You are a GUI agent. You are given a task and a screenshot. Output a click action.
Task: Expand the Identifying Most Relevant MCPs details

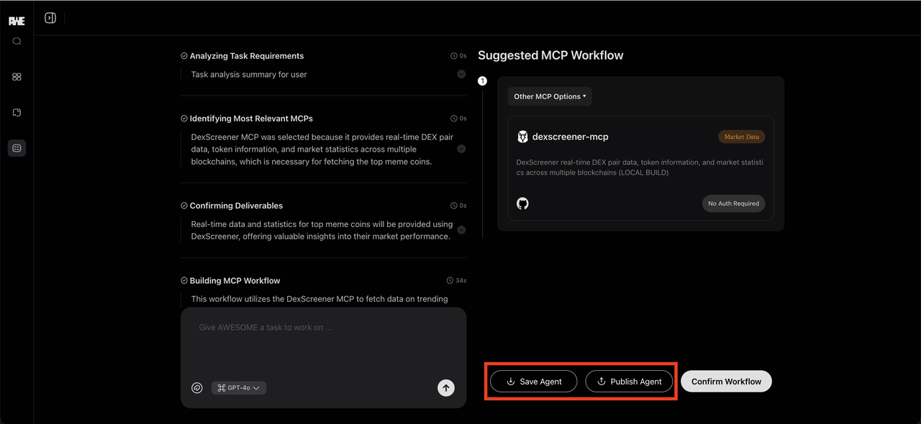click(x=461, y=149)
